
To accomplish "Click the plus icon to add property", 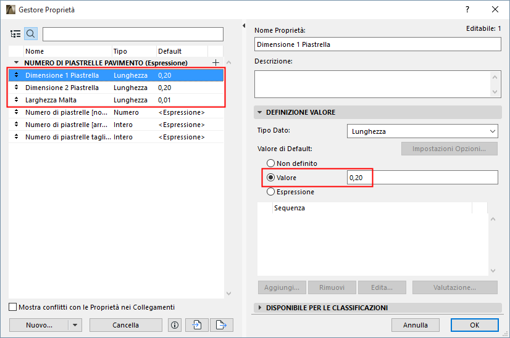I will click(215, 62).
